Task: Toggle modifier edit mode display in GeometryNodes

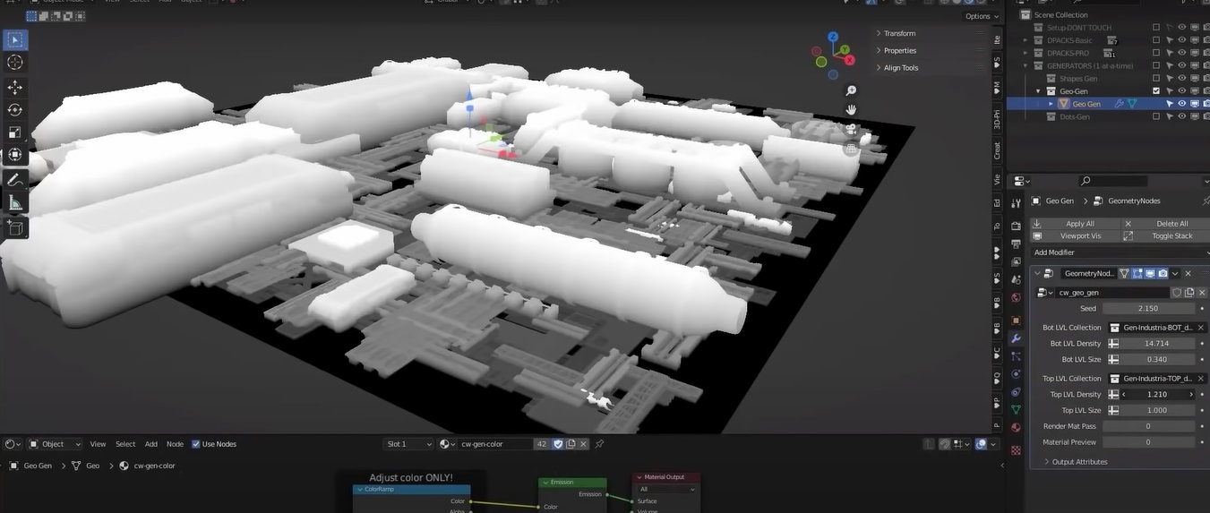Action: (1137, 273)
